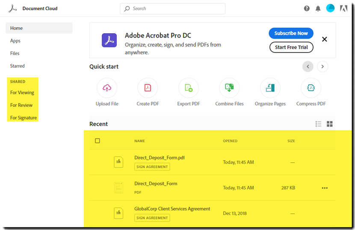355x230 pixels.
Task: Click the Sign Agreement tag under Direct_Deposit_Form.pdf
Action: click(152, 167)
